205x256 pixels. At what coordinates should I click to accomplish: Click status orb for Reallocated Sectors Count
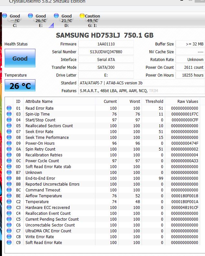tap(9, 126)
